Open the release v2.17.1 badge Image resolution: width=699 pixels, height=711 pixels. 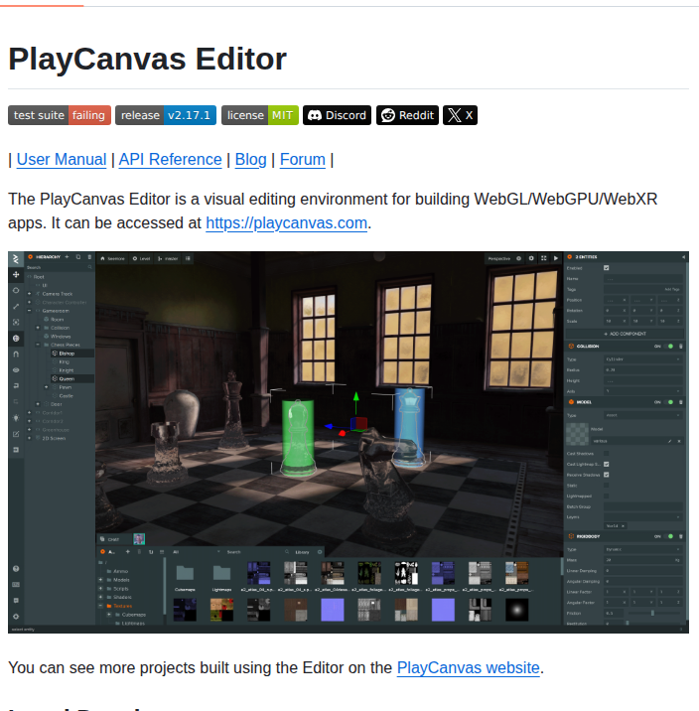[x=166, y=115]
